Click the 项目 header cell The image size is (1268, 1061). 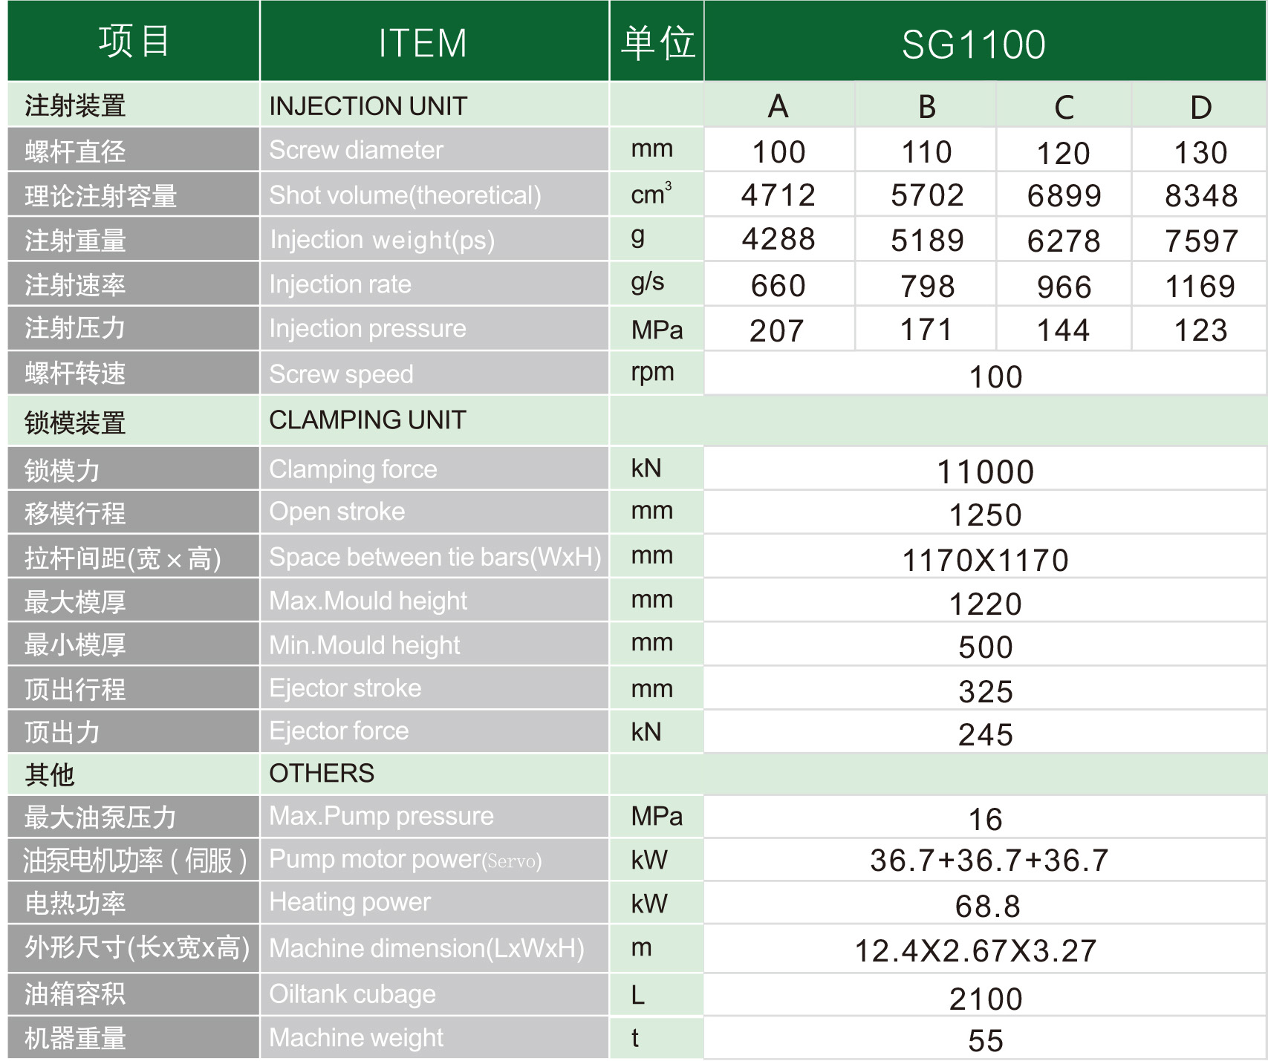(x=132, y=43)
